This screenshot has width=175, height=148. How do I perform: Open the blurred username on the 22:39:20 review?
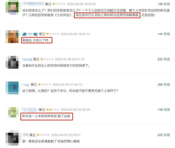pyautogui.click(x=30, y=110)
